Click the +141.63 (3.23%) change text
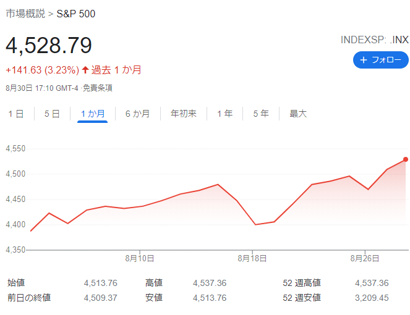Screen dimensions: 410x315 point(42,70)
